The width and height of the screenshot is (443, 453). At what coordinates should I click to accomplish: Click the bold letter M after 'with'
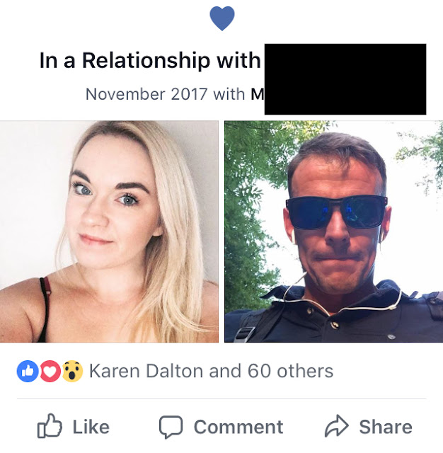[x=258, y=94]
